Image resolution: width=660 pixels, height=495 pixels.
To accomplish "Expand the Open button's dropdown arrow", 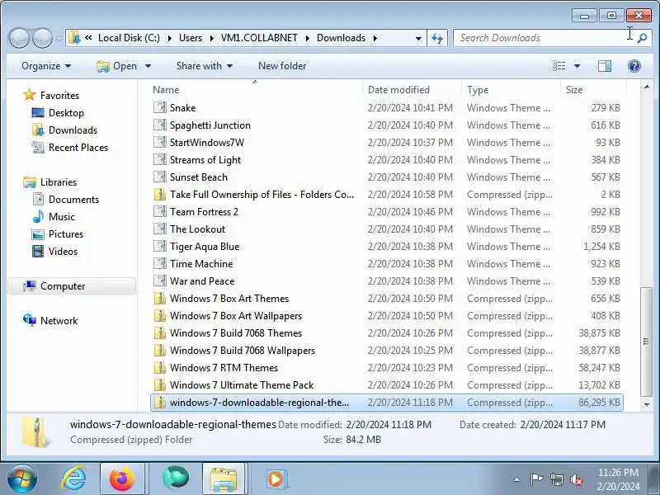I will pos(148,66).
